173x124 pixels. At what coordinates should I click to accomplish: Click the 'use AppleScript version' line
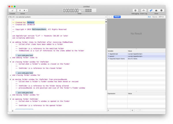tap(40, 36)
